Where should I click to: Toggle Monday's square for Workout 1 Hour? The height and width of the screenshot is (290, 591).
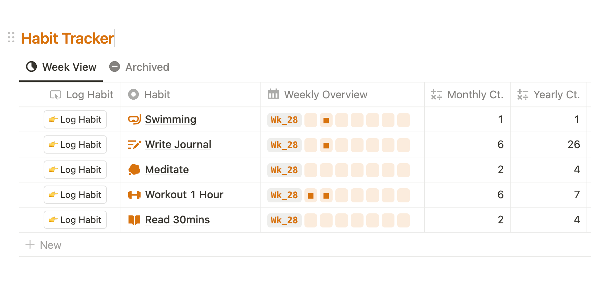310,195
